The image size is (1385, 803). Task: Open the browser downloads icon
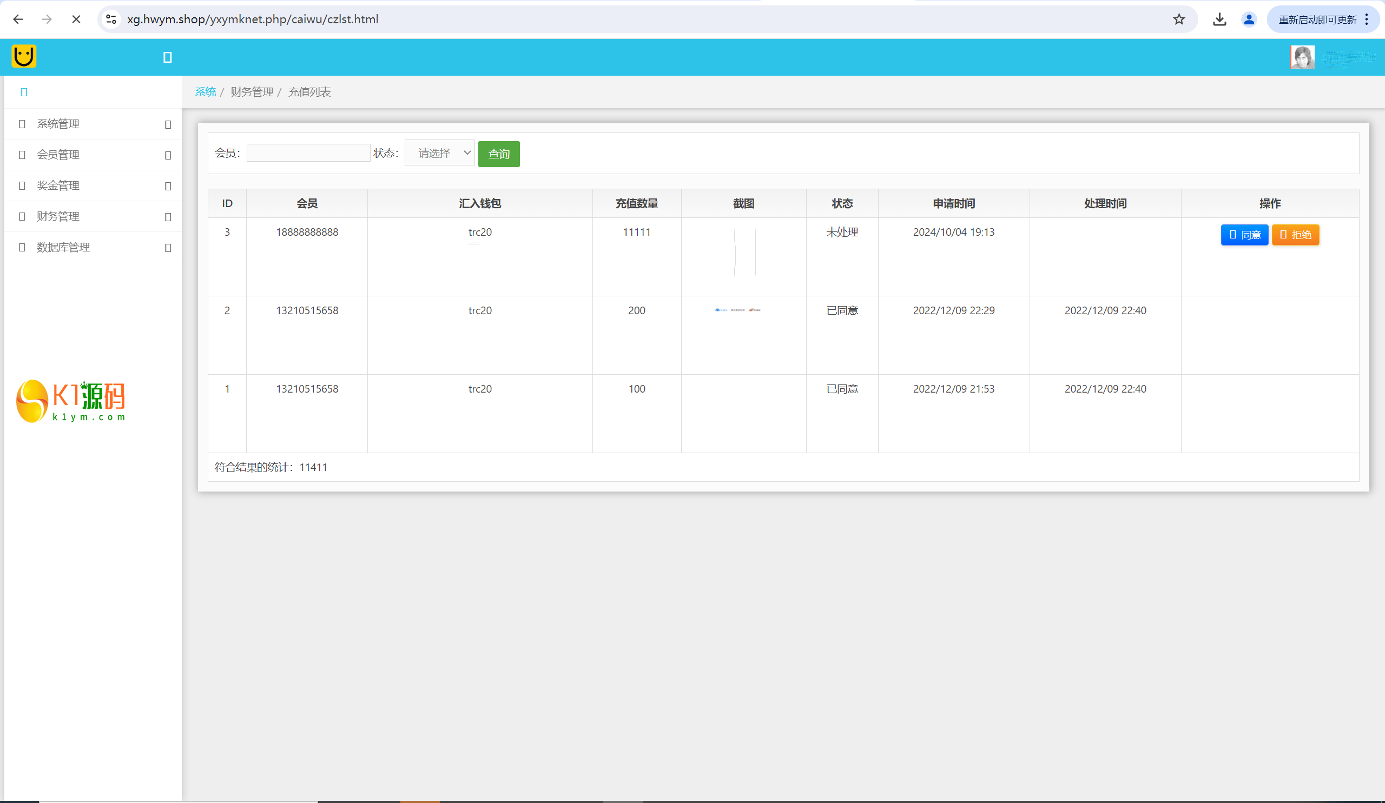click(1219, 20)
